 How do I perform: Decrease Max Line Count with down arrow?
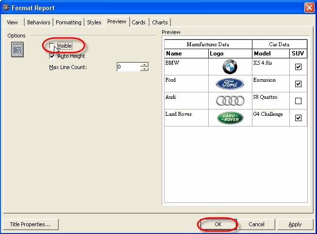(x=144, y=69)
